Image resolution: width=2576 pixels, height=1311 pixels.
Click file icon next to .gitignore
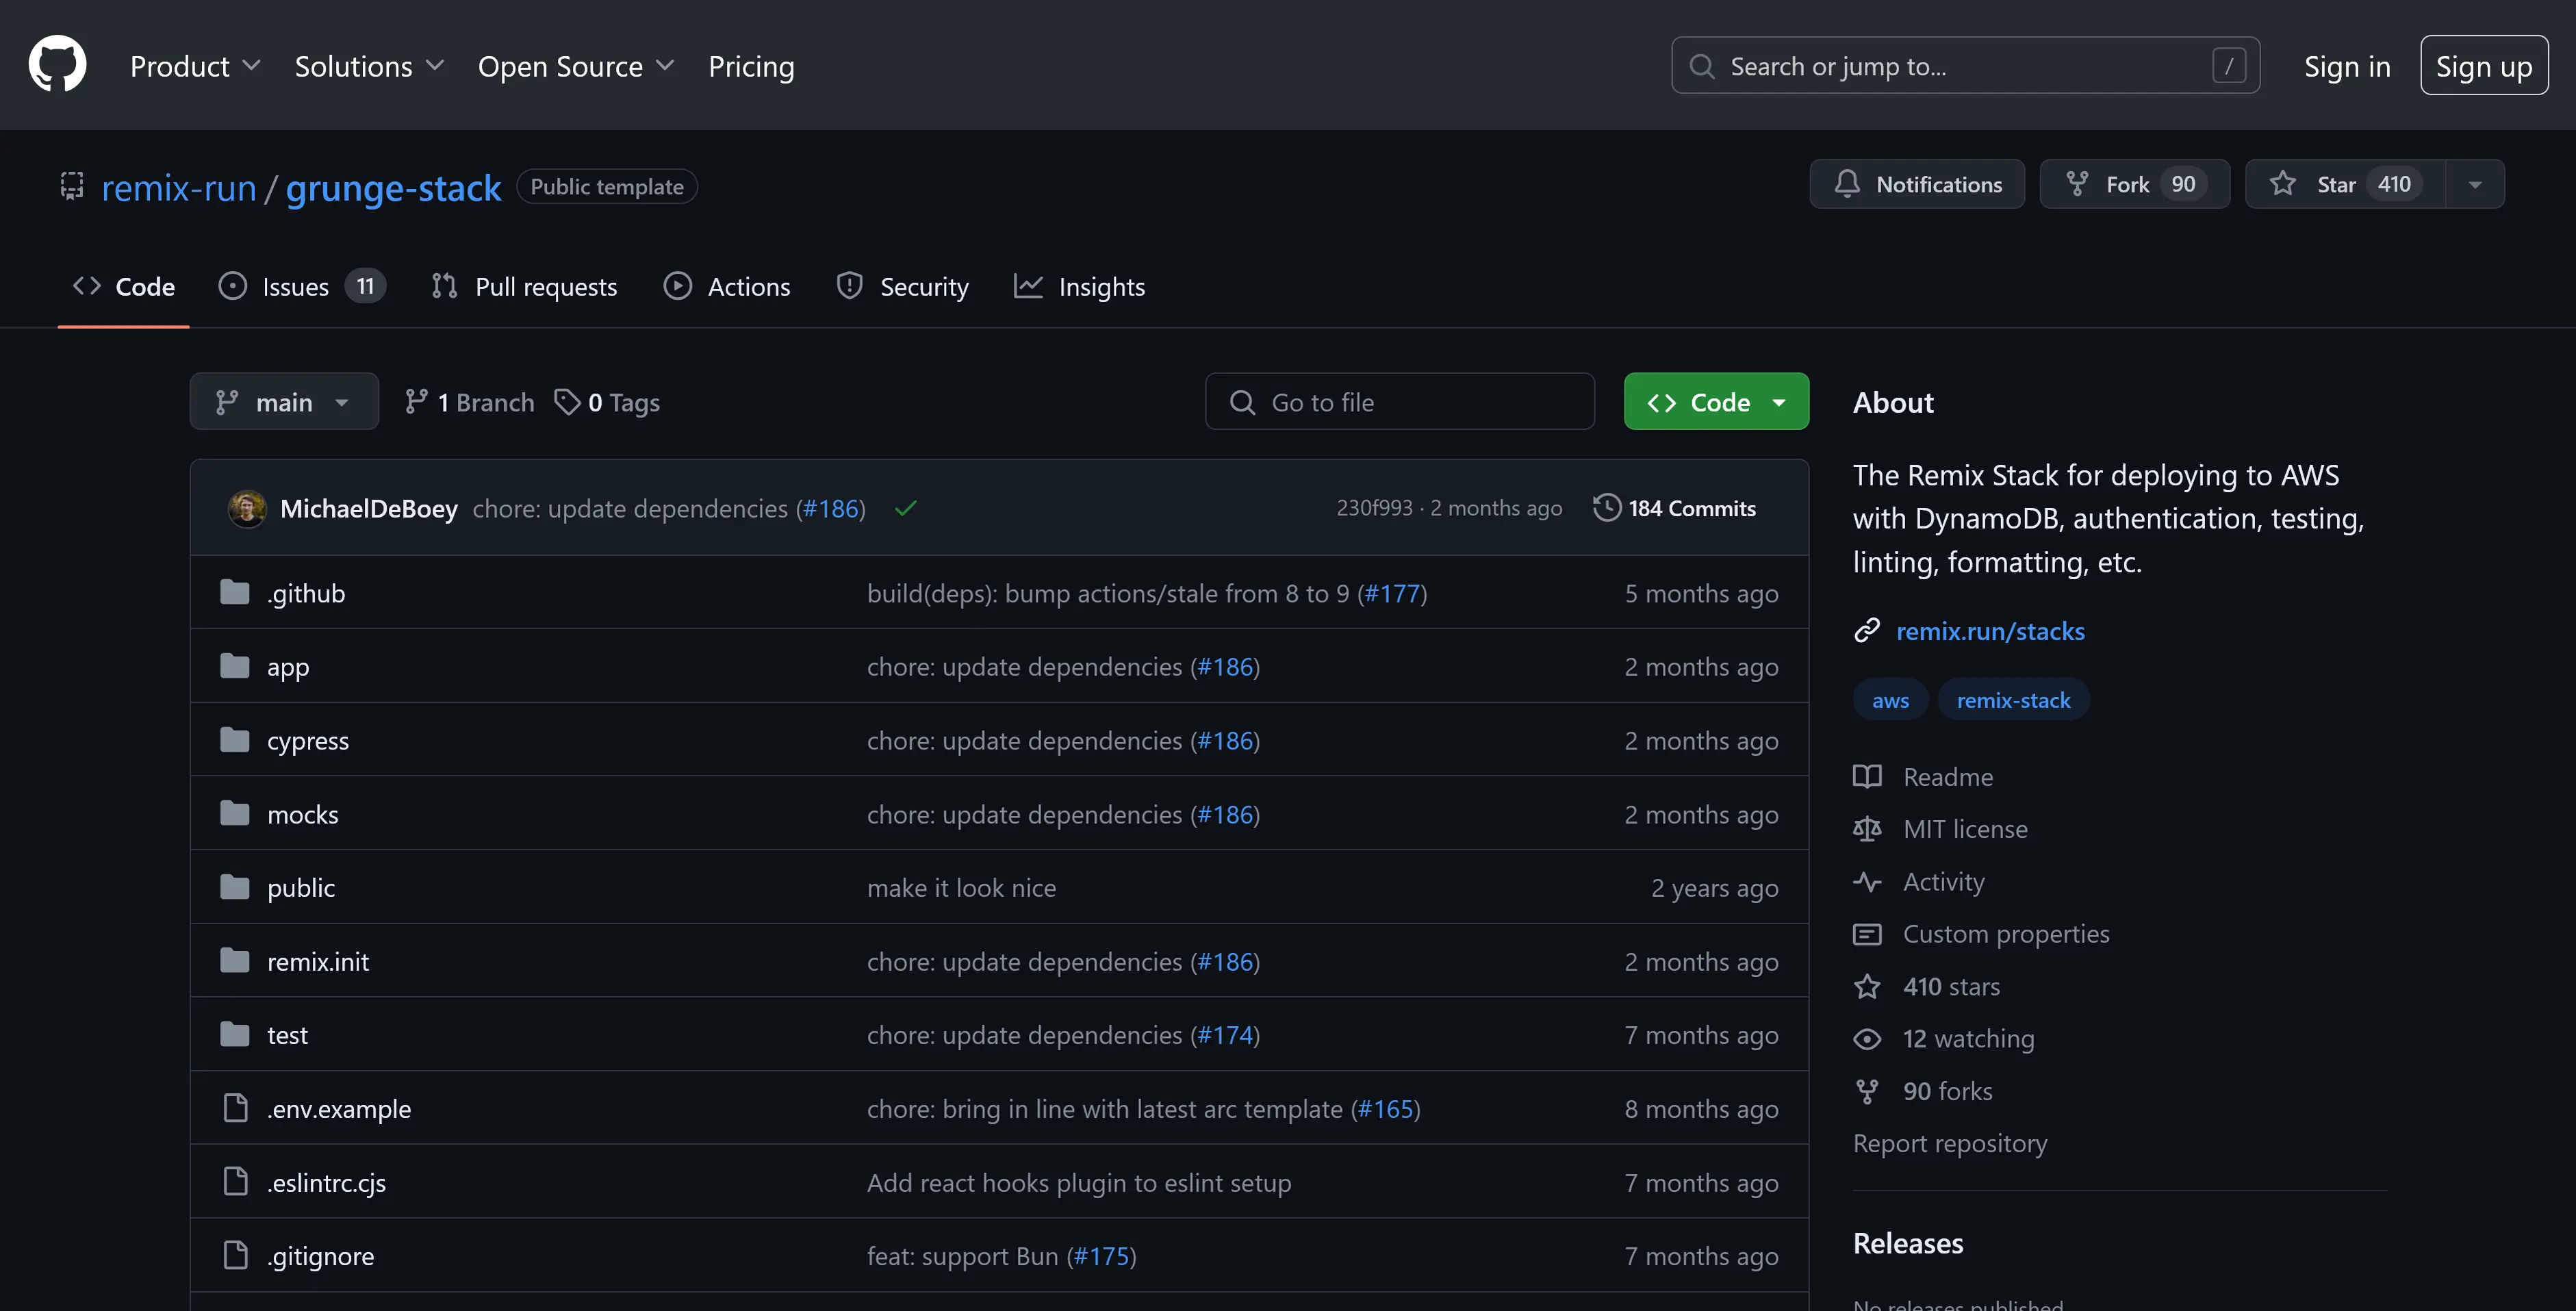point(235,1255)
